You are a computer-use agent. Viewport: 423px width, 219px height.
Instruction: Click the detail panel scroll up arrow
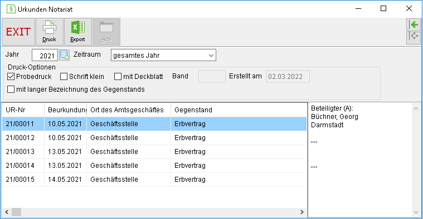416,108
